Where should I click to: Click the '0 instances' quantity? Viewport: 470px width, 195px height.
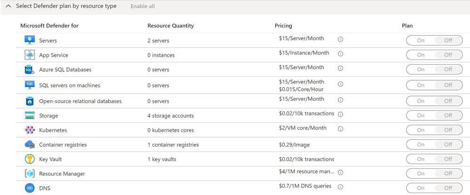click(x=161, y=55)
